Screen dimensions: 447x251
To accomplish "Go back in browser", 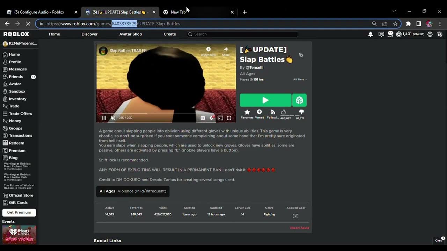I will (x=7, y=24).
